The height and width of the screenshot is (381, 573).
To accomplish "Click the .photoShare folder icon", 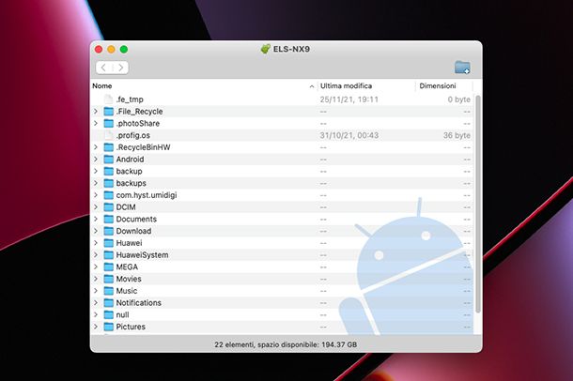I will 109,123.
